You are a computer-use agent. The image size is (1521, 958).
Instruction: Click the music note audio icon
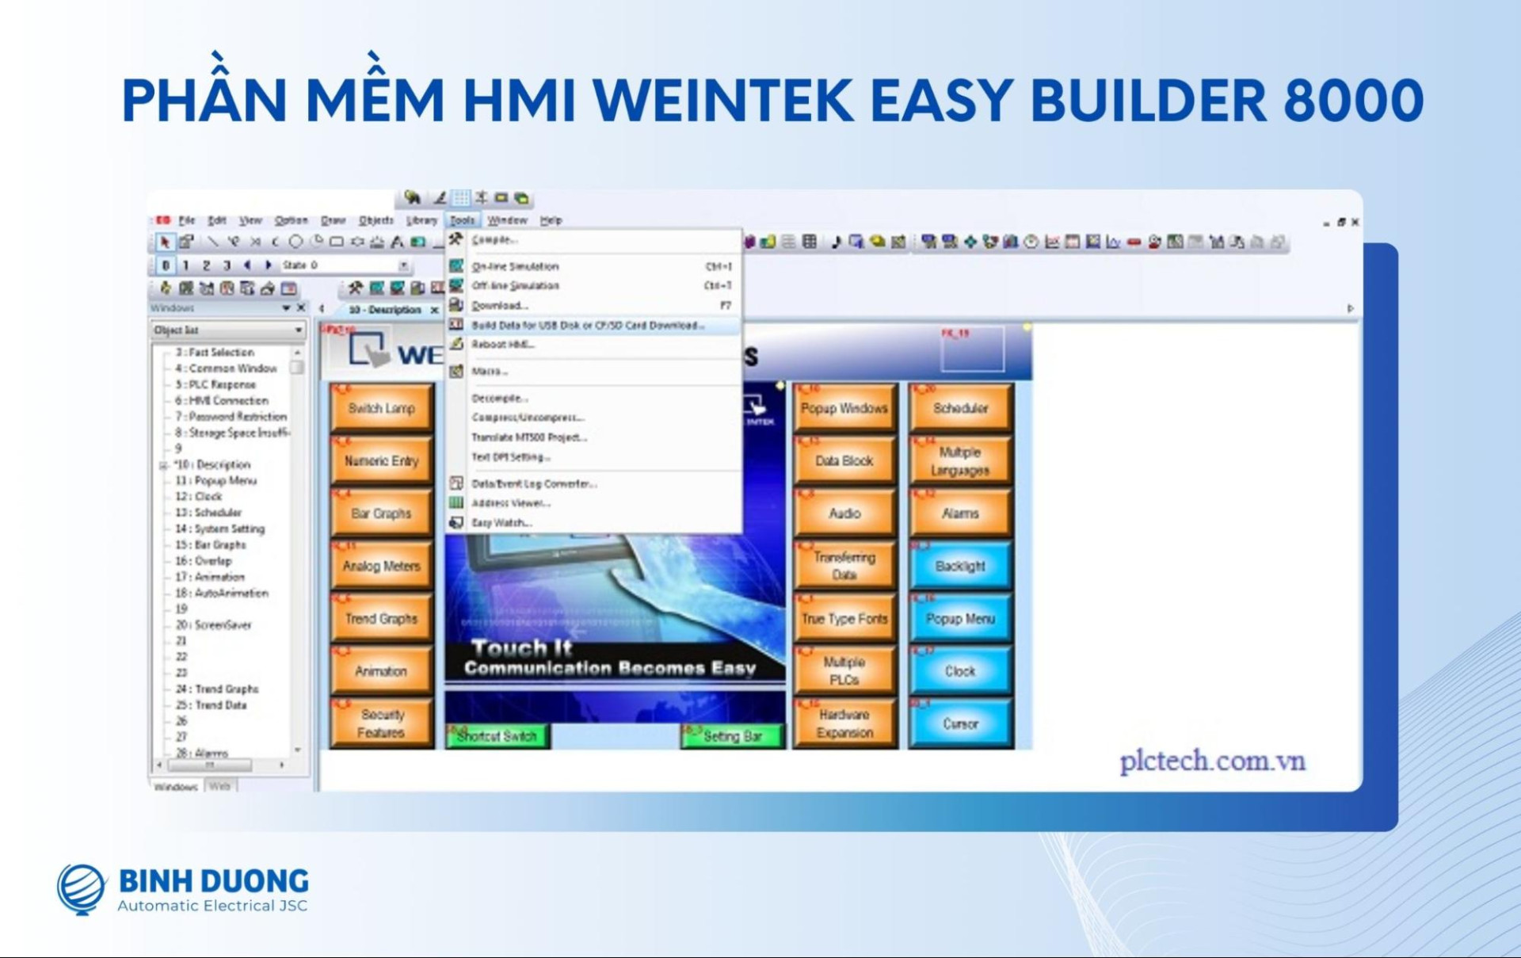tap(836, 242)
